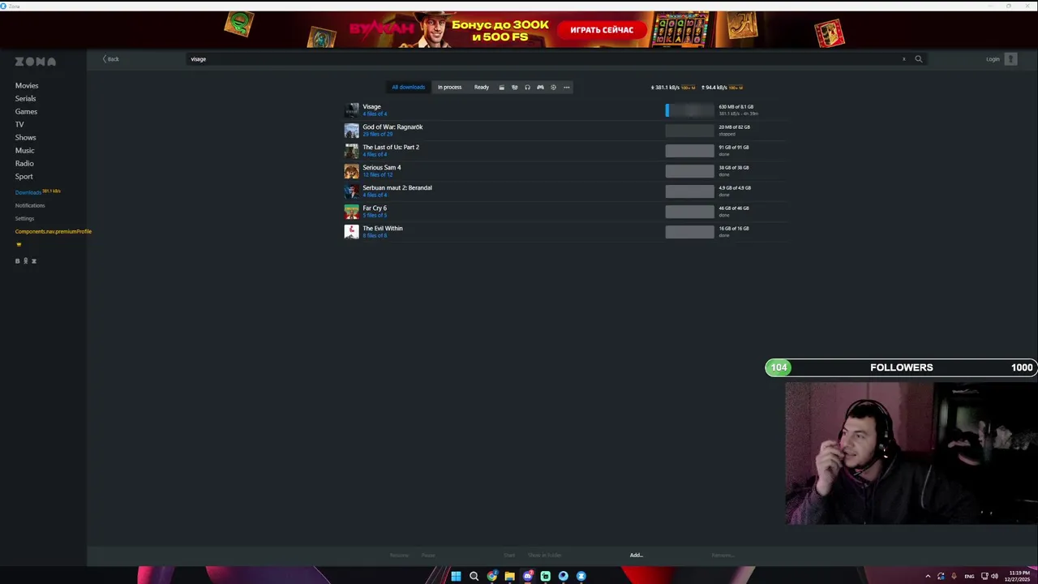
Task: Click God of War: Ragnarök progress bar
Action: click(689, 130)
